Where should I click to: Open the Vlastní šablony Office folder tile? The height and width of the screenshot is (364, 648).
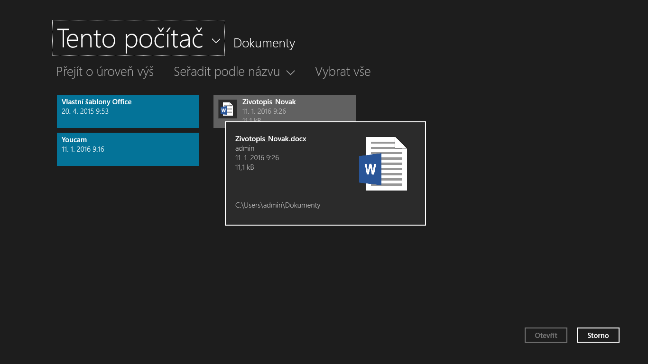tap(128, 111)
